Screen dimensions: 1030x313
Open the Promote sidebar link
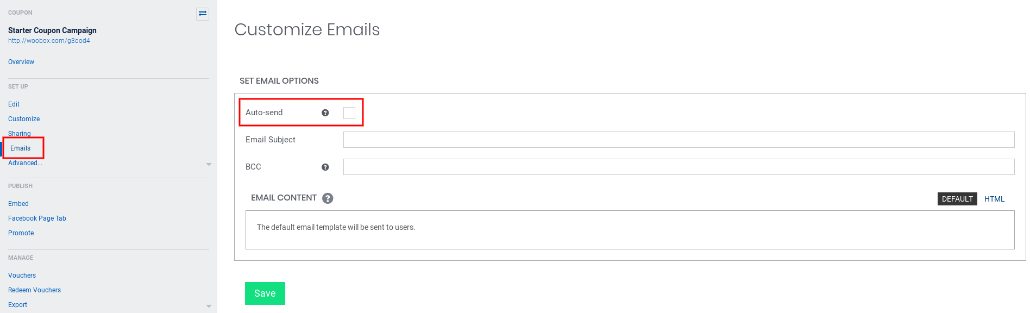tap(21, 233)
